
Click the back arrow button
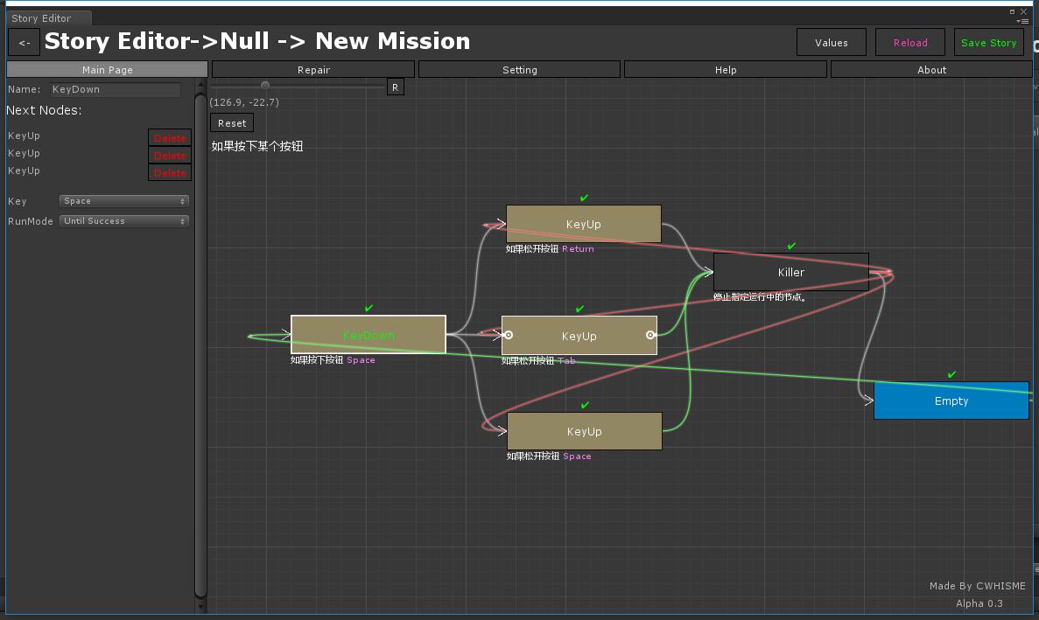pyautogui.click(x=24, y=43)
